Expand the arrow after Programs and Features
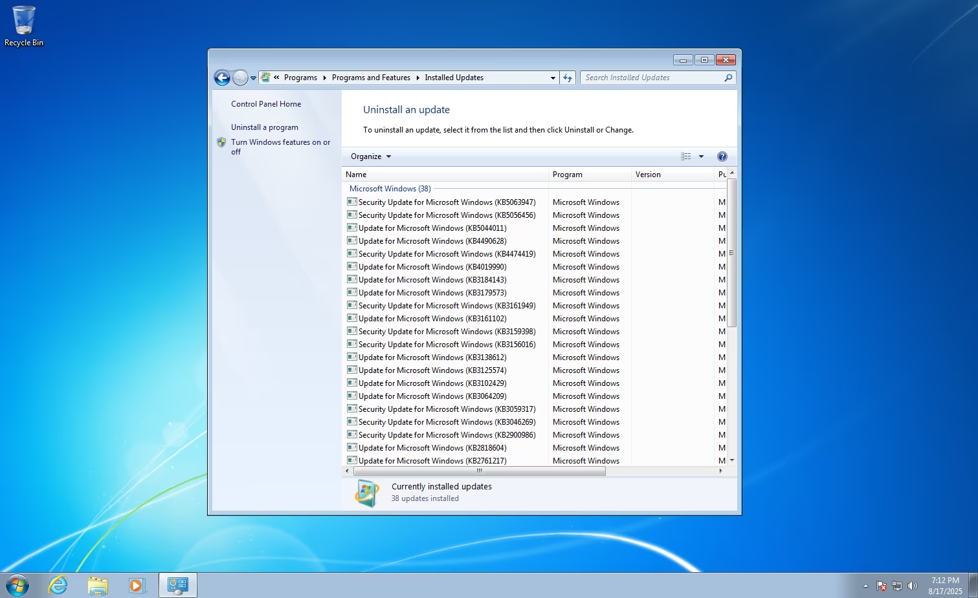The width and height of the screenshot is (978, 598). (417, 78)
